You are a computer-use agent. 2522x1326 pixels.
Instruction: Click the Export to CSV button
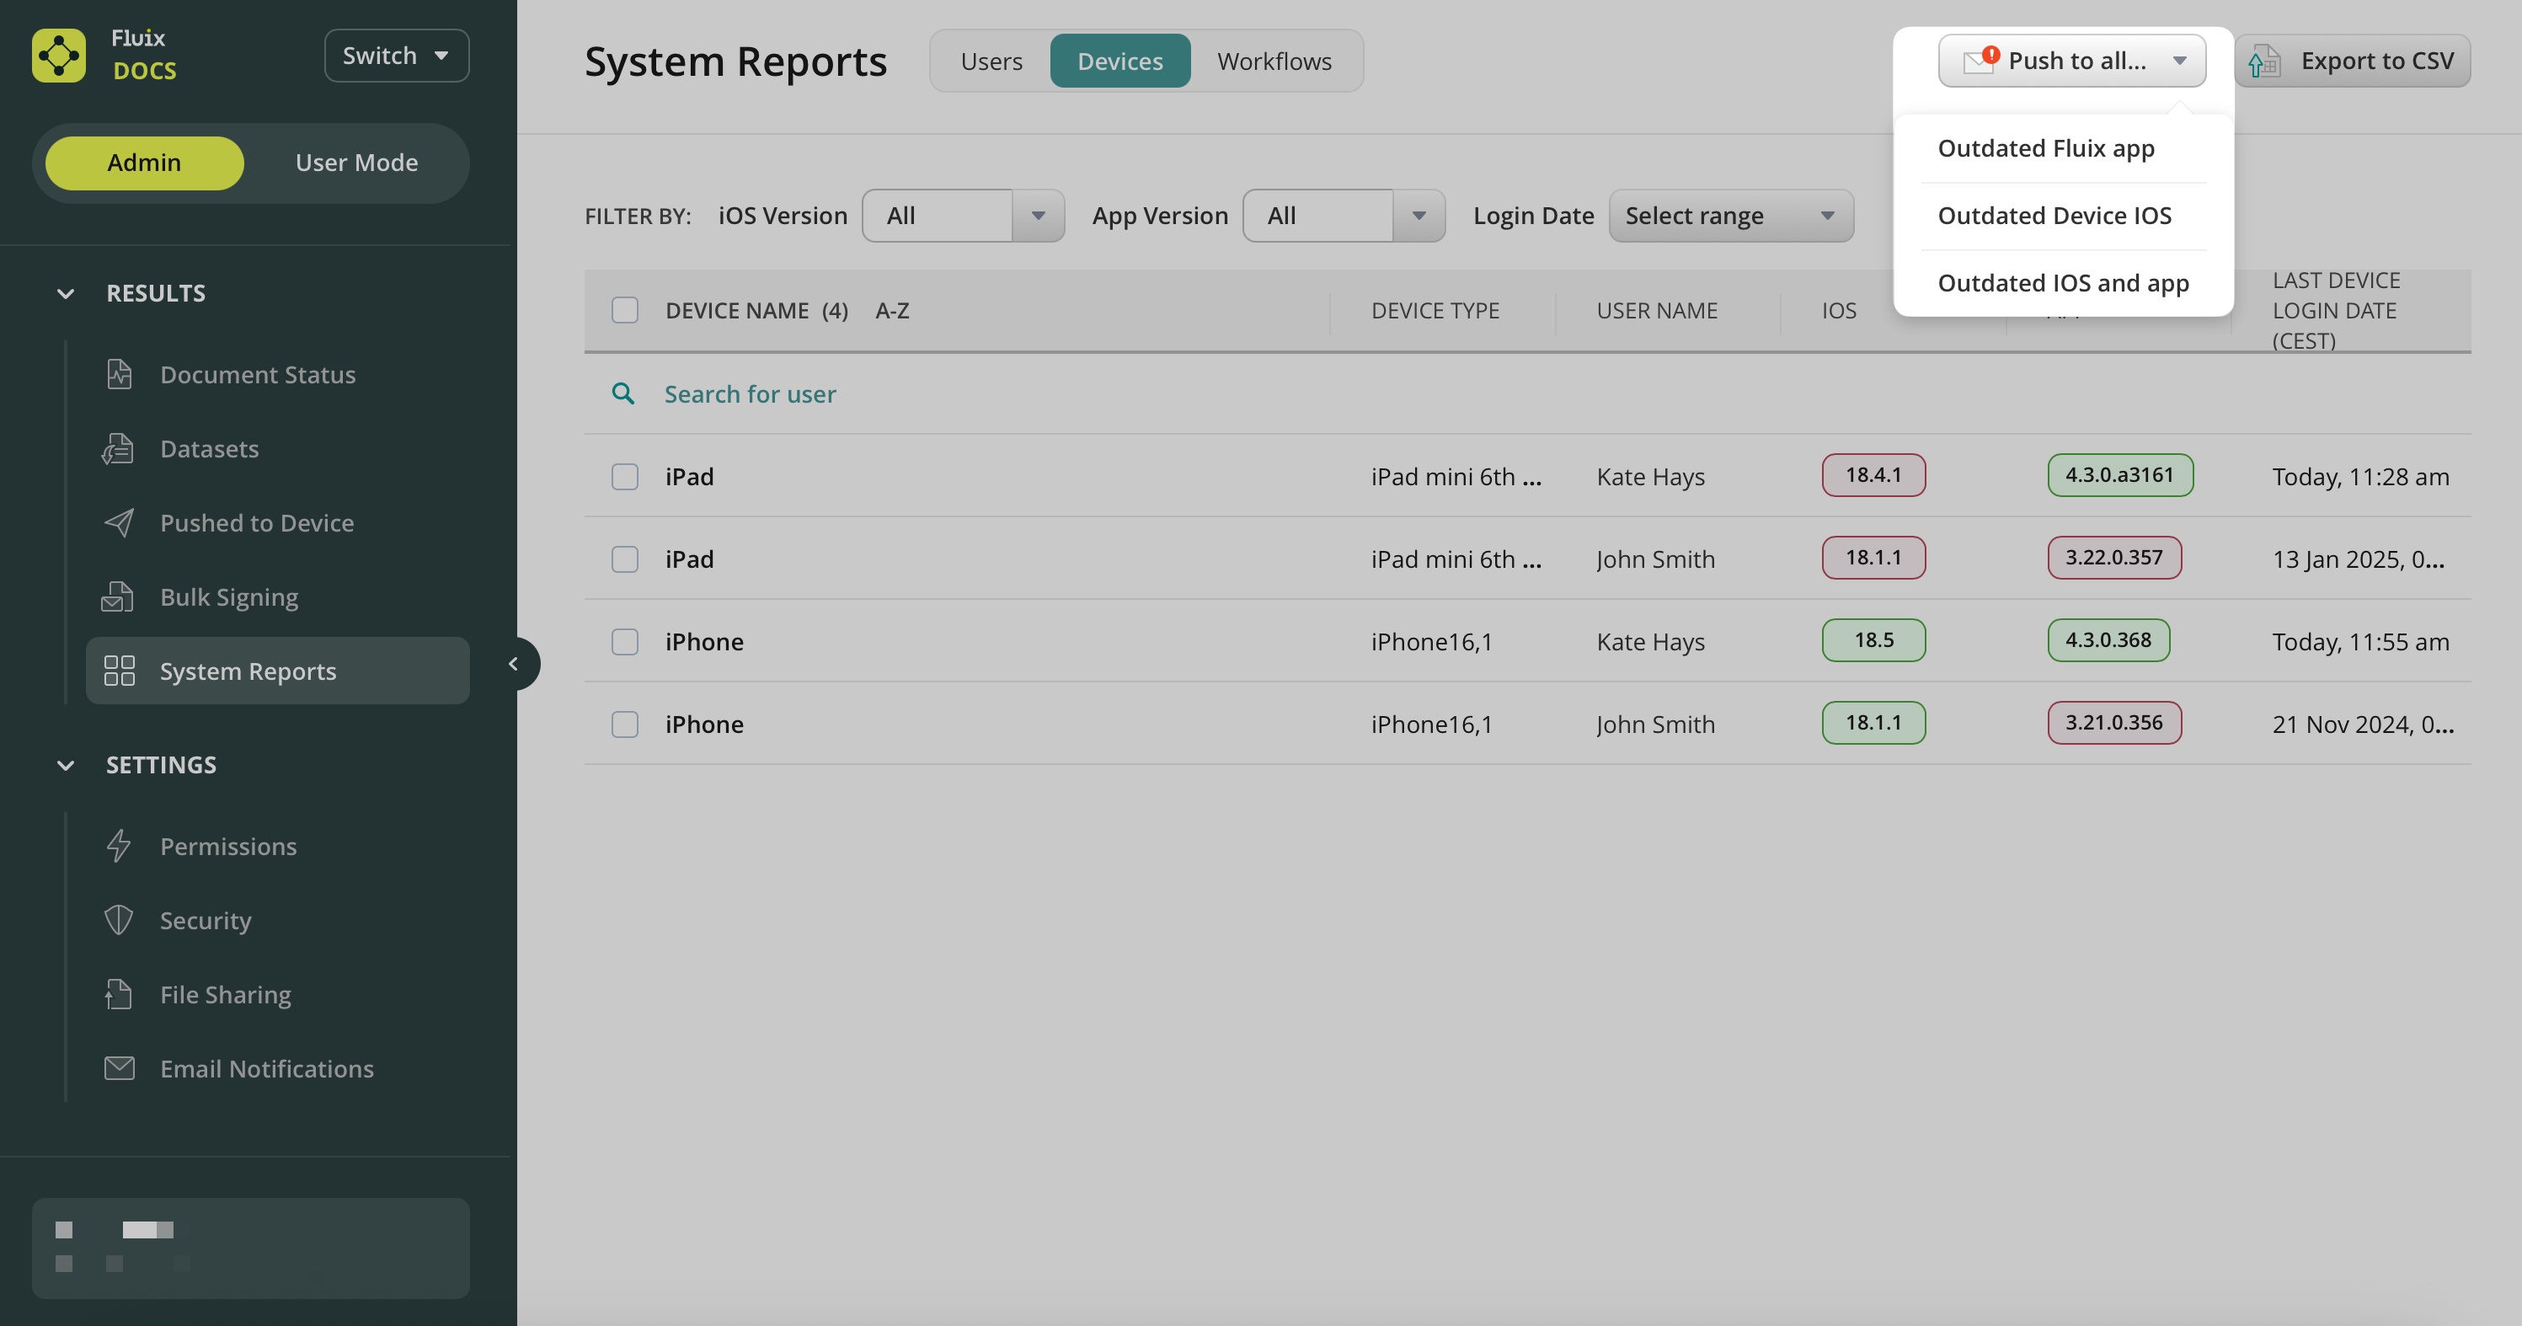[2353, 61]
